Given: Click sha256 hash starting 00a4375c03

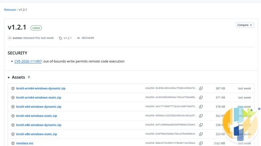Looking at the screenshot, I should 171,143.
